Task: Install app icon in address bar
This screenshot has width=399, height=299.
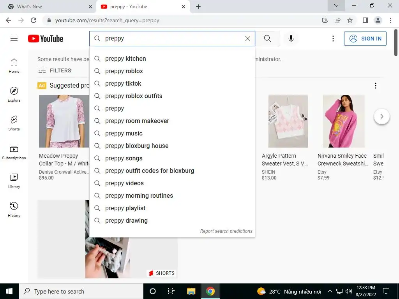Action: pos(325,20)
